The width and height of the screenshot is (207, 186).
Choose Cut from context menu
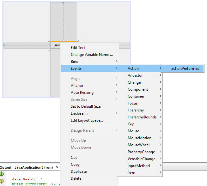(x=90, y=158)
